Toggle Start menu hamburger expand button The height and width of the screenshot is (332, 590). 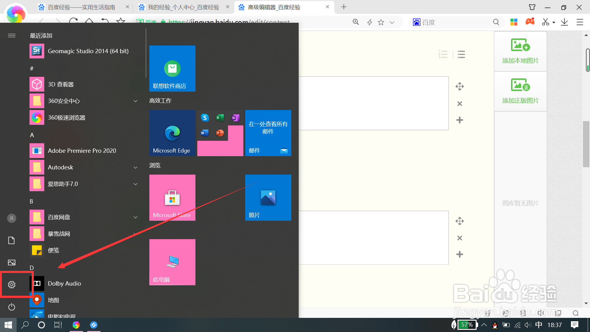(12, 36)
